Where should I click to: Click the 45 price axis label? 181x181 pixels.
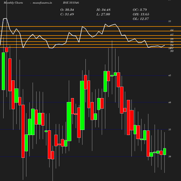pyautogui.click(x=170, y=76)
